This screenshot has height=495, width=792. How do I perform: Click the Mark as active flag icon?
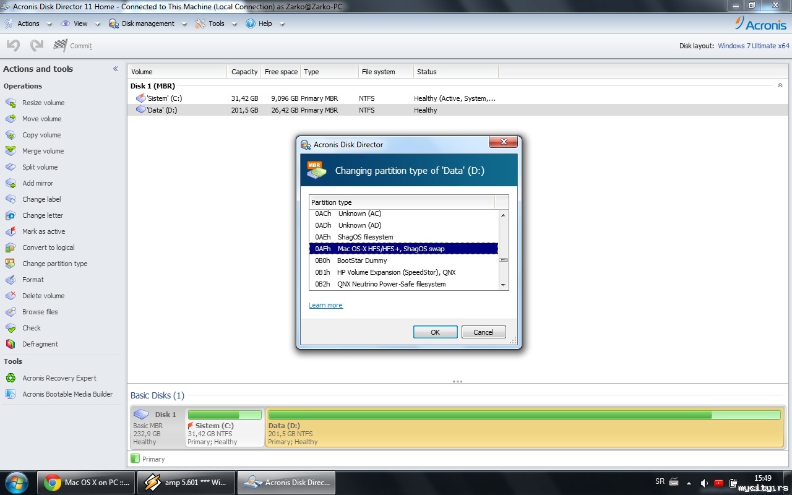click(11, 231)
